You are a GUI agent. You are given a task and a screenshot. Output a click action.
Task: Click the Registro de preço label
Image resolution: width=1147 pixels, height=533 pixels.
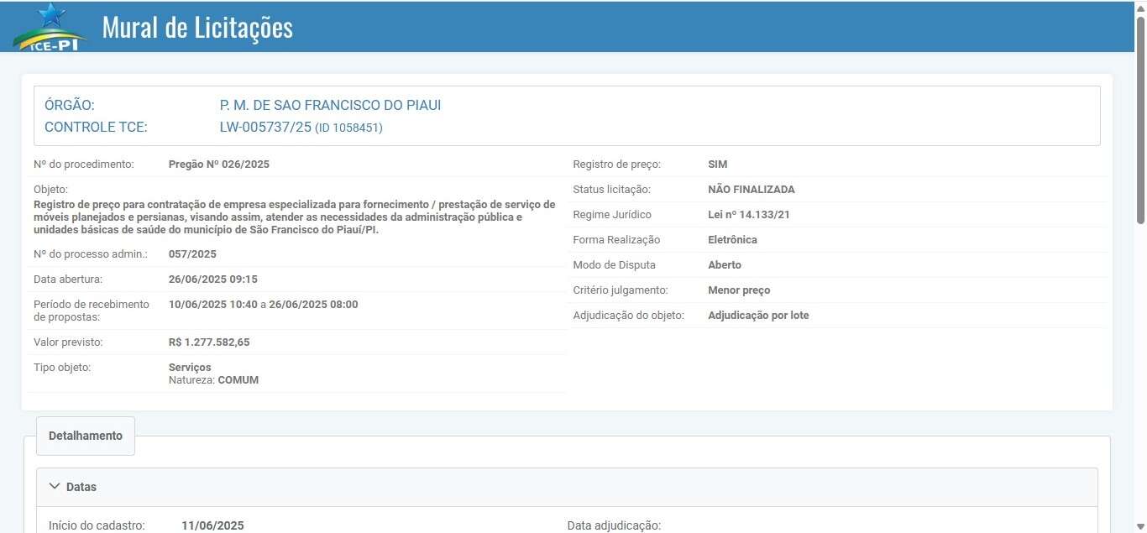[616, 165]
